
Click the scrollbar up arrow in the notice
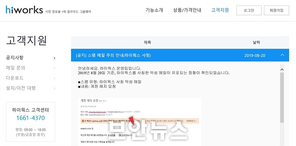(282, 70)
